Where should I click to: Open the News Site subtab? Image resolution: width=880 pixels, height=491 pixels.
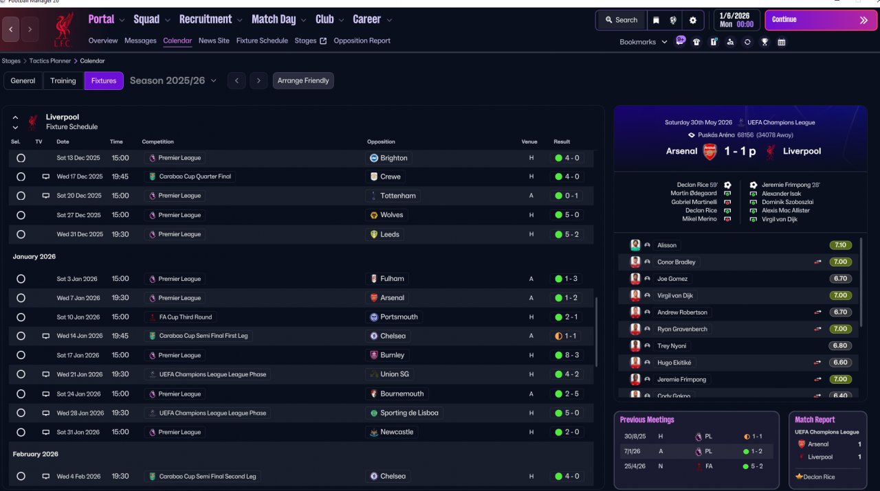(214, 41)
